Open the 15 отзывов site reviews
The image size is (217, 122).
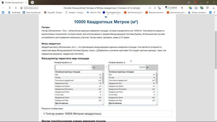tap(171, 7)
